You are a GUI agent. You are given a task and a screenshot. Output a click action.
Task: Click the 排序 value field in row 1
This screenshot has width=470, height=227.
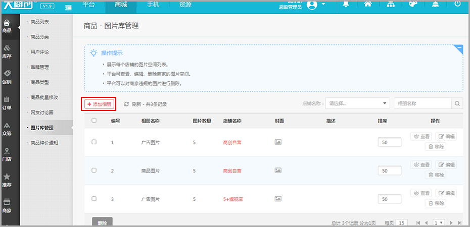390,142
